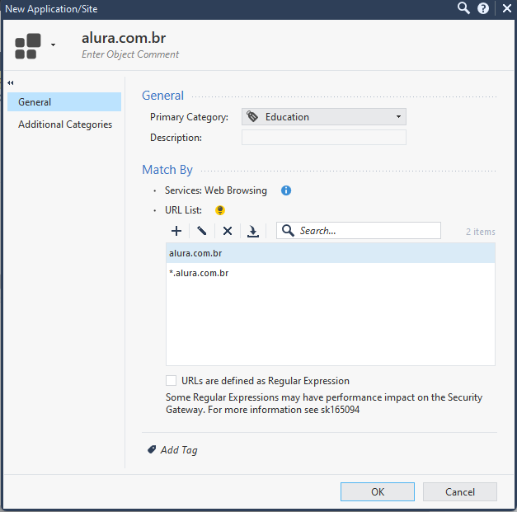The image size is (517, 512).
Task: Select the alura.com.br URL row
Action: click(331, 253)
